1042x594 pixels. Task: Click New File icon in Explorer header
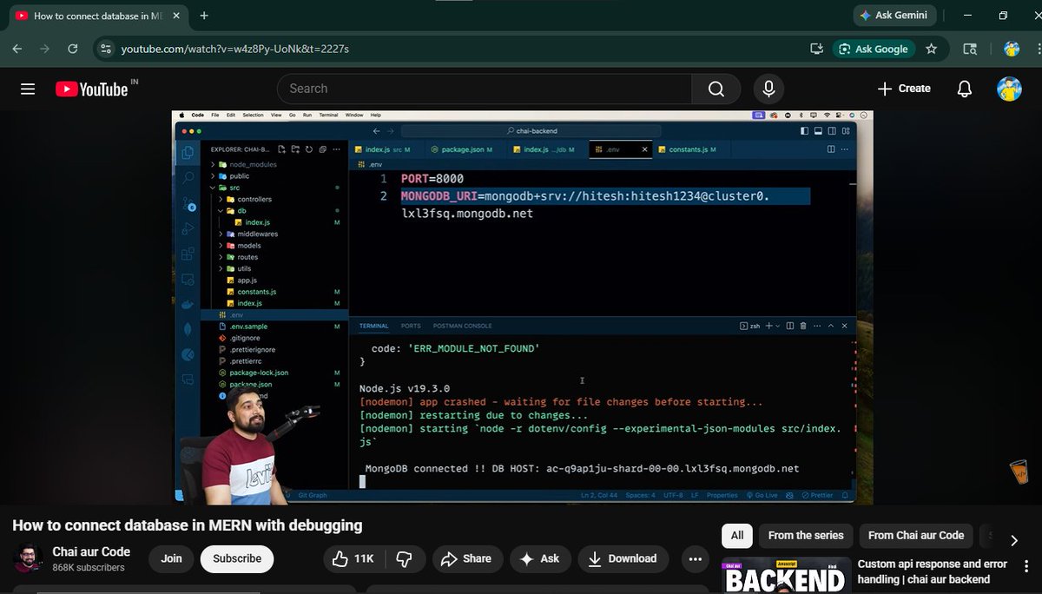coord(283,149)
